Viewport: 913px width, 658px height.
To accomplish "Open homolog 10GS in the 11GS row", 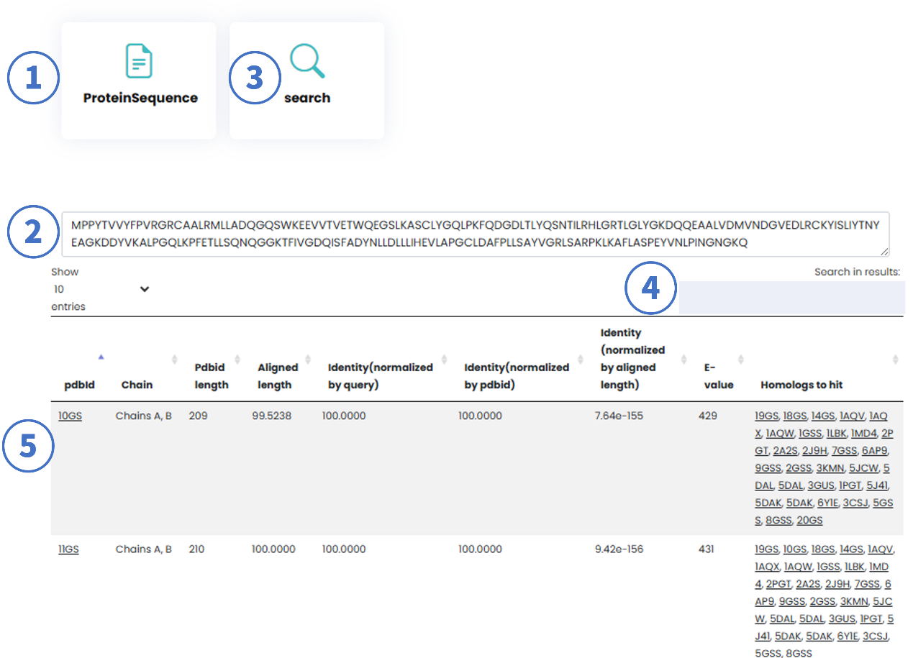I will pyautogui.click(x=795, y=549).
